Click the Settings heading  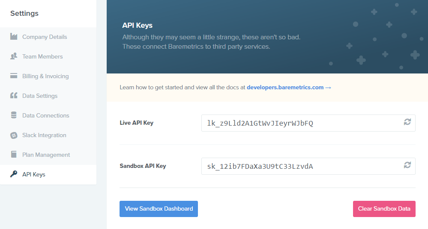[x=24, y=13]
